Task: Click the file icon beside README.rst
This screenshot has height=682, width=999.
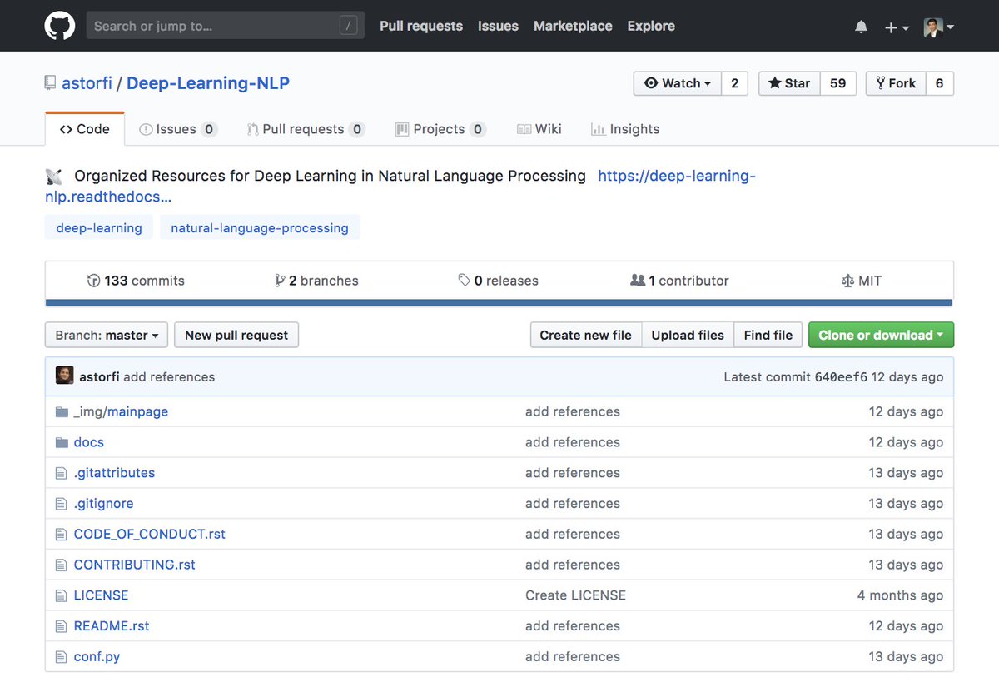Action: tap(61, 626)
